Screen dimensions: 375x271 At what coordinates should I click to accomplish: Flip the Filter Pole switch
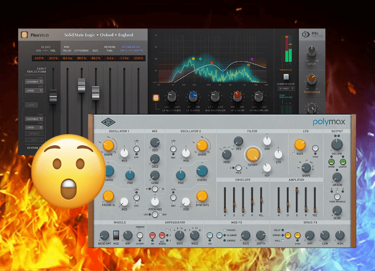pyautogui.click(x=238, y=168)
